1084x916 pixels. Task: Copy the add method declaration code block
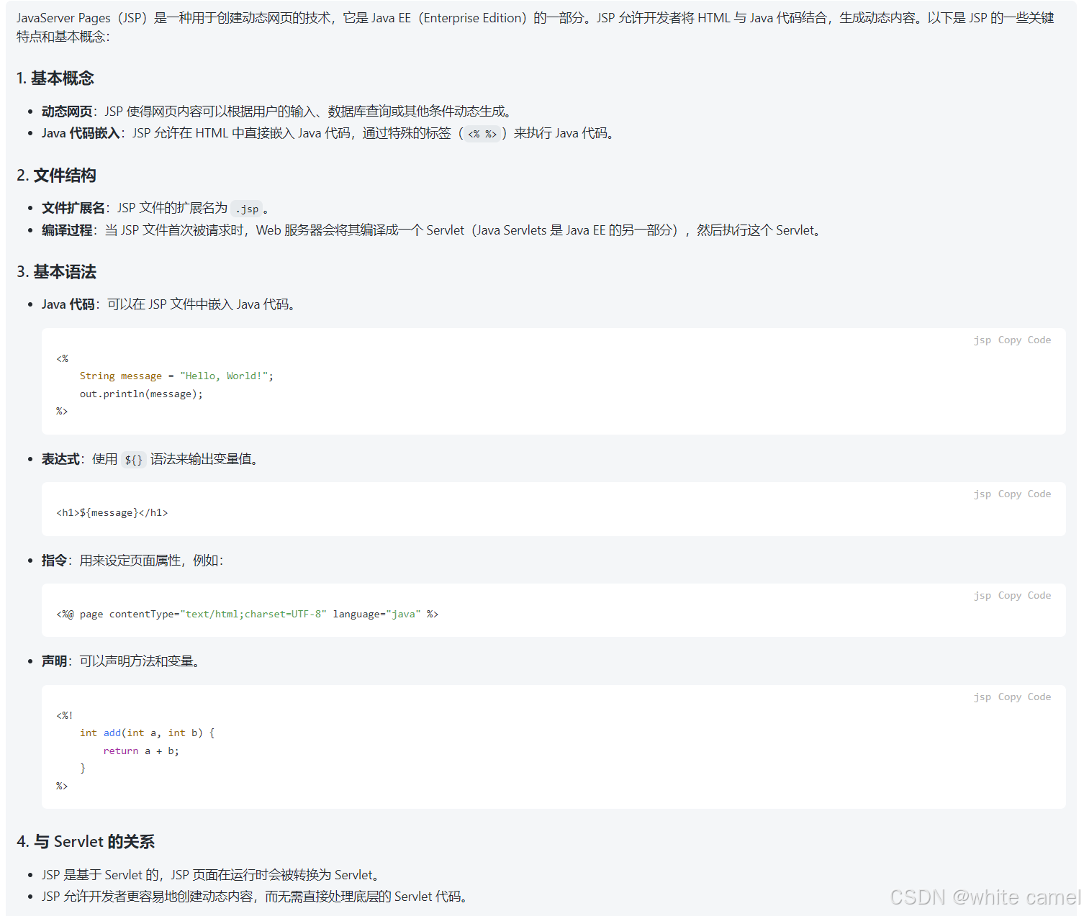tap(1009, 697)
